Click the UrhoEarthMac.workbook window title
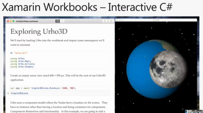The image size is (203, 113). (x=27, y=21)
